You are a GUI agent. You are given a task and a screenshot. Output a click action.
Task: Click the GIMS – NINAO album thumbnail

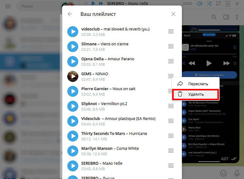tap(73, 76)
